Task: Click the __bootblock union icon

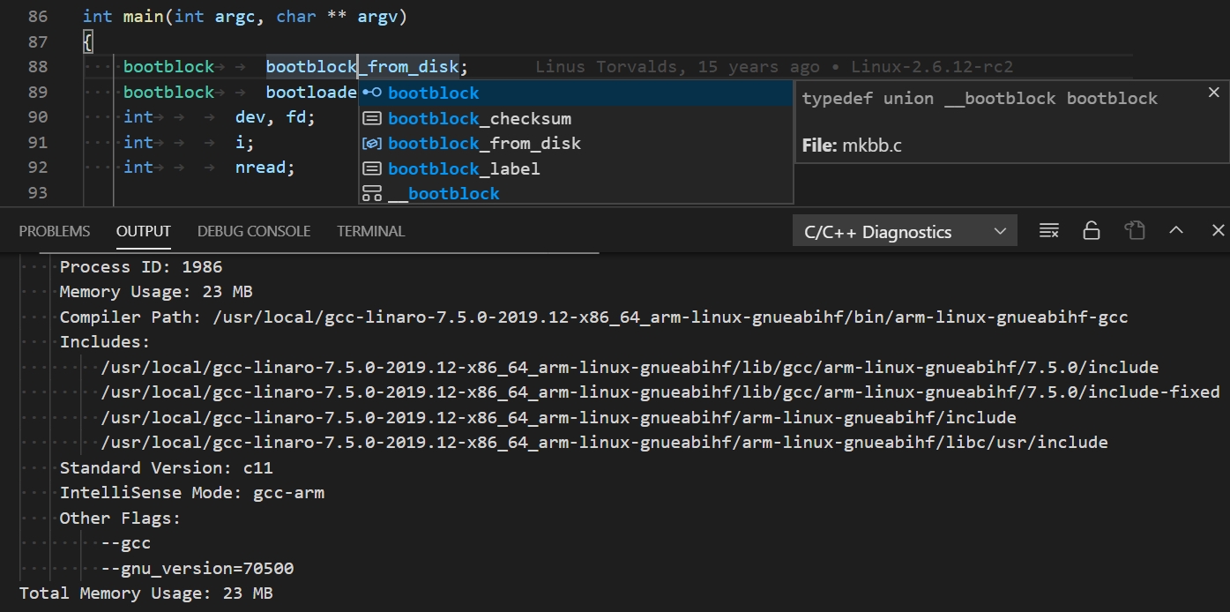Action: (372, 193)
